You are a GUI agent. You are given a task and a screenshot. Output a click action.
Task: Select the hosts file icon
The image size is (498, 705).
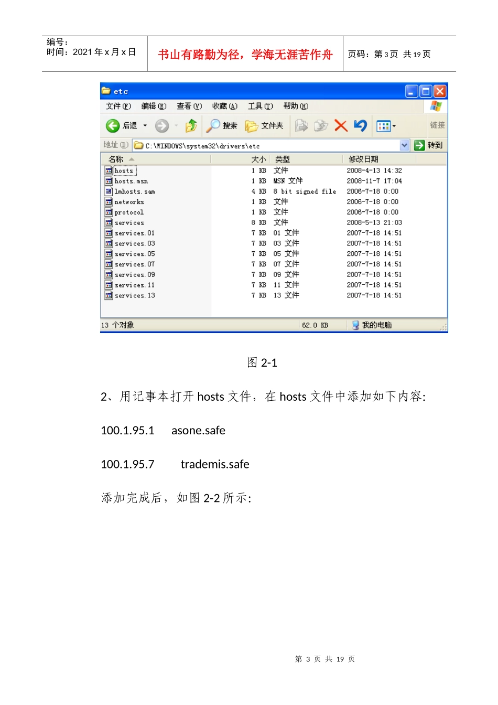[109, 170]
